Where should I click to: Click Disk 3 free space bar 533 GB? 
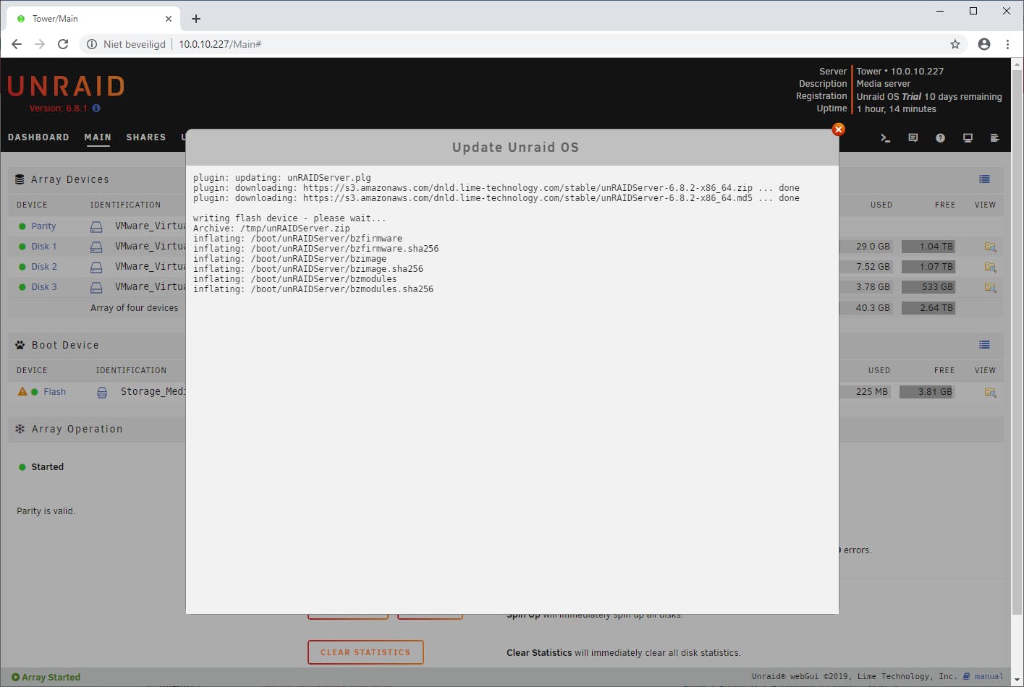click(x=928, y=287)
